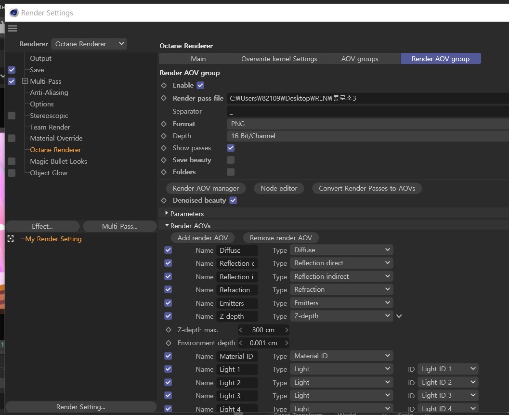
Task: Open the Format PNG dropdown
Action: click(x=368, y=124)
